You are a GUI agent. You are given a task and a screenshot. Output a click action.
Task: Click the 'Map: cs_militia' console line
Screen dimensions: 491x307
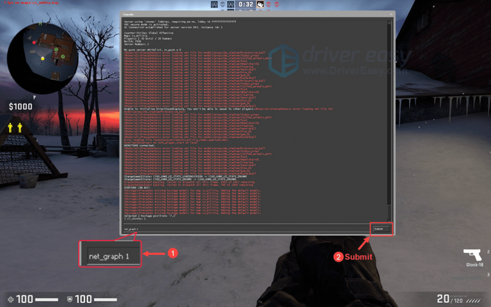coord(136,35)
